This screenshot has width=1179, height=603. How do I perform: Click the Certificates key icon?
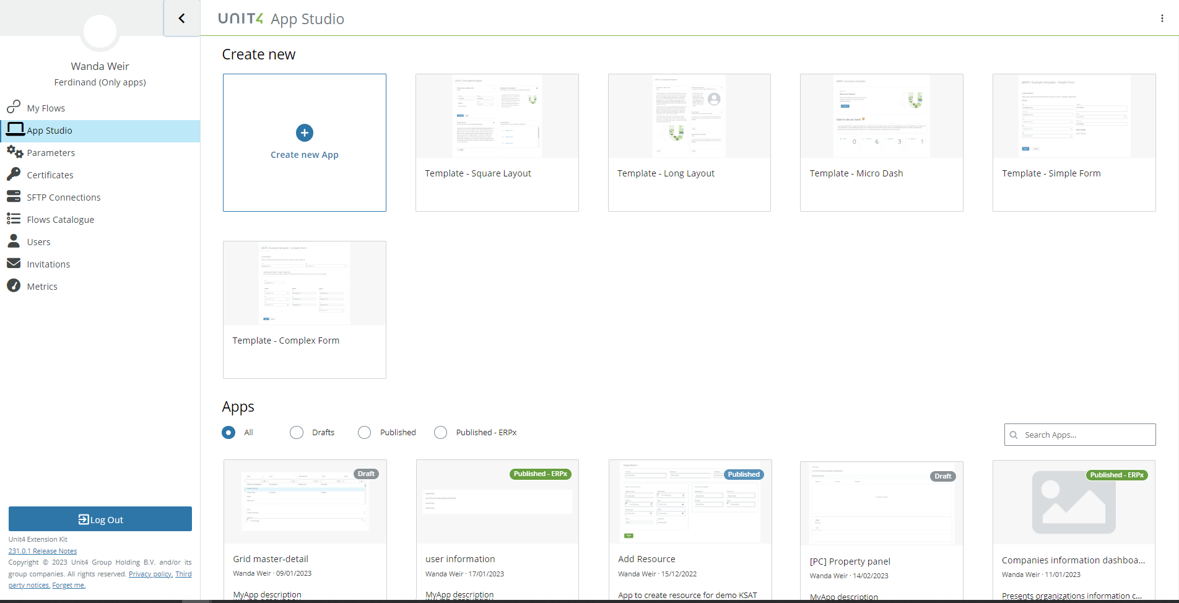14,174
